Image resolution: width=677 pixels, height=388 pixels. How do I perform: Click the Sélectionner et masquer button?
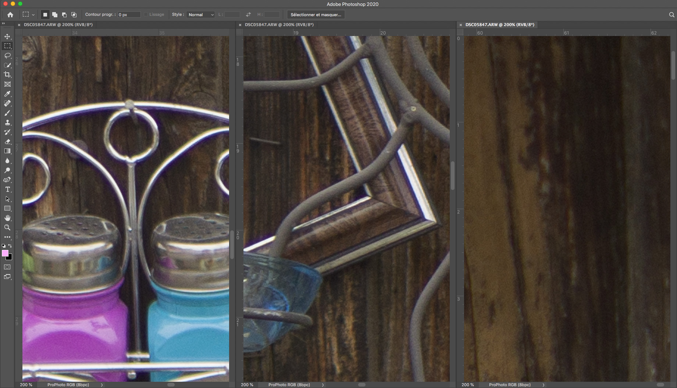click(x=316, y=15)
